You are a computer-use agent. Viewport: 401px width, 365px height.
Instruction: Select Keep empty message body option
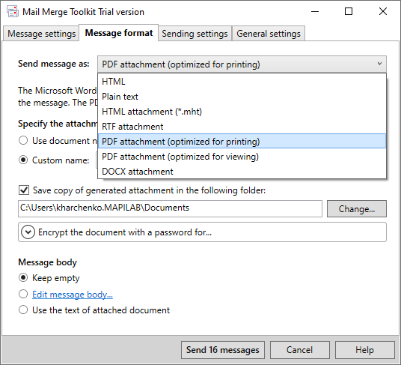point(23,277)
